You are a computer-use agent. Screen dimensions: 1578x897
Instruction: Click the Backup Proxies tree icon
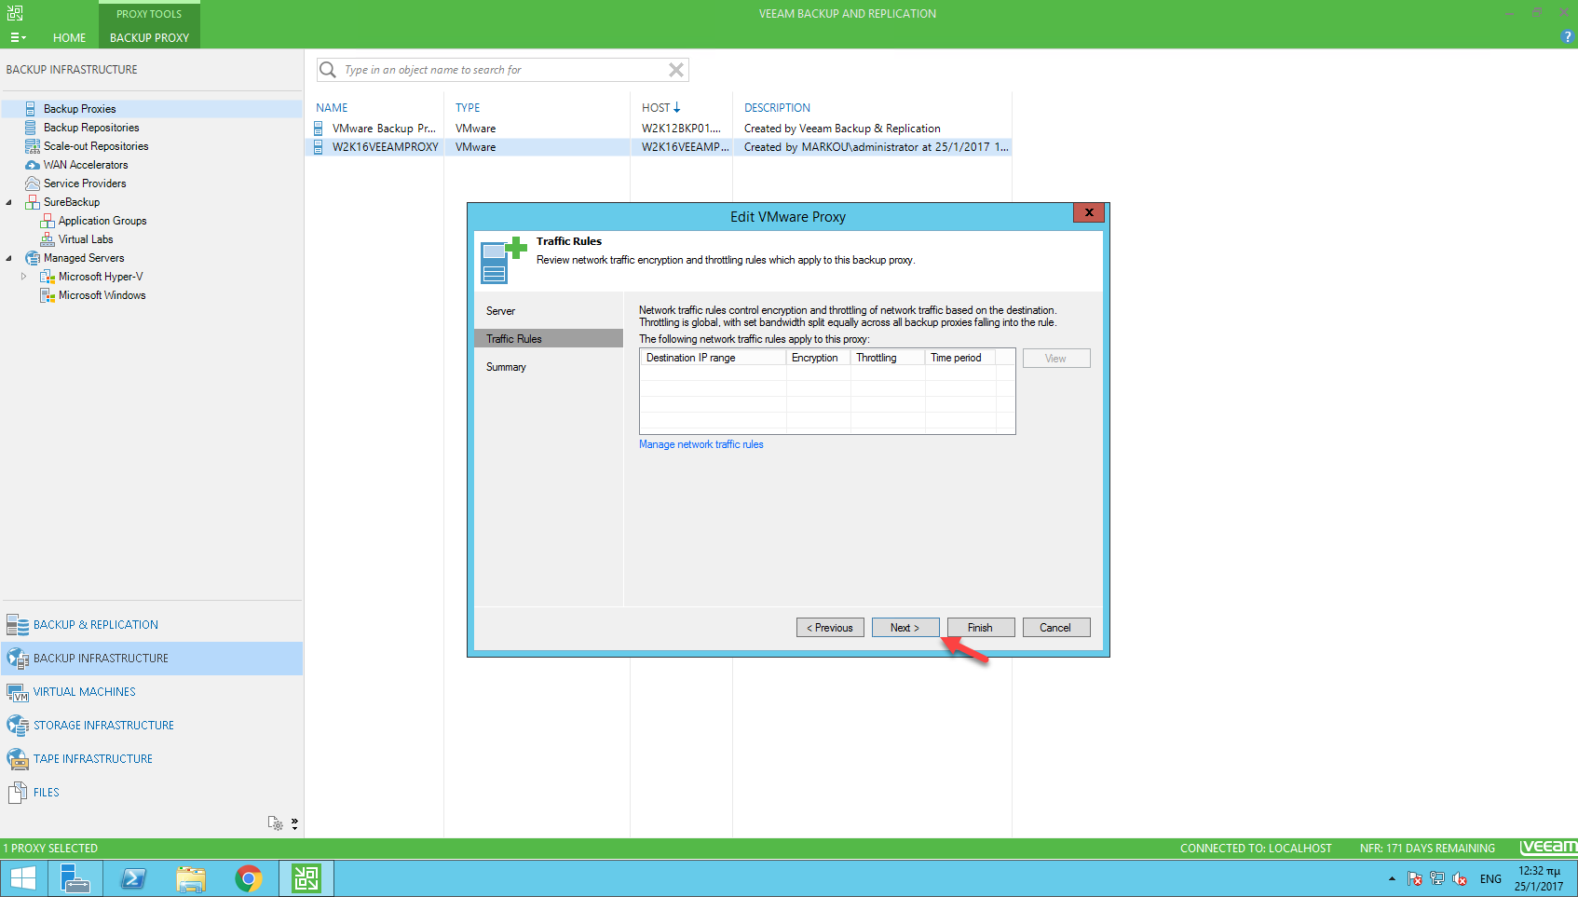31,109
